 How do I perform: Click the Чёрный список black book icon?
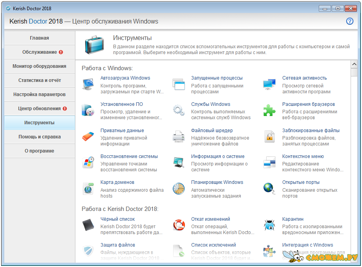[88, 225]
